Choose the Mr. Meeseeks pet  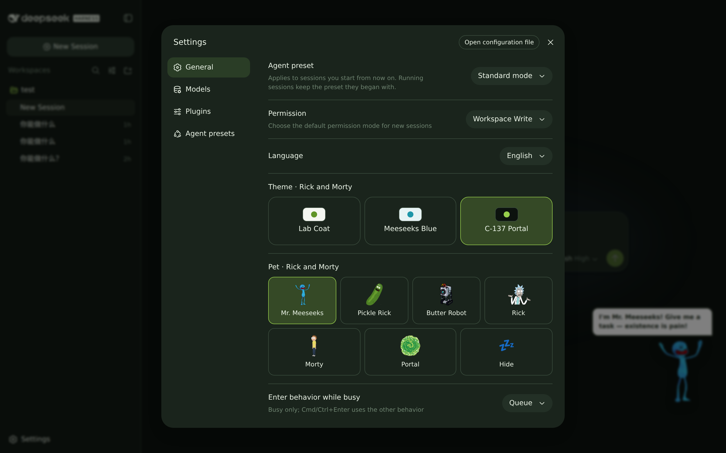(302, 300)
